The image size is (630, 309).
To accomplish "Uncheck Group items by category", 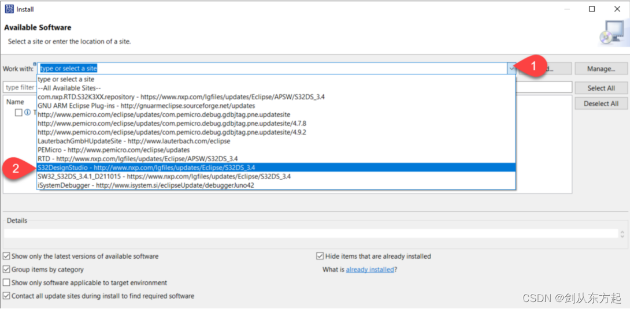I will tap(6, 269).
